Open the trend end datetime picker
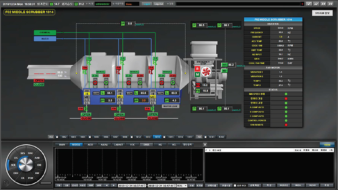The image size is (338, 190). click(161, 186)
